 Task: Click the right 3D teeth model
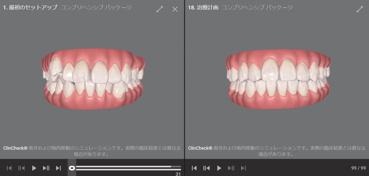[278, 79]
